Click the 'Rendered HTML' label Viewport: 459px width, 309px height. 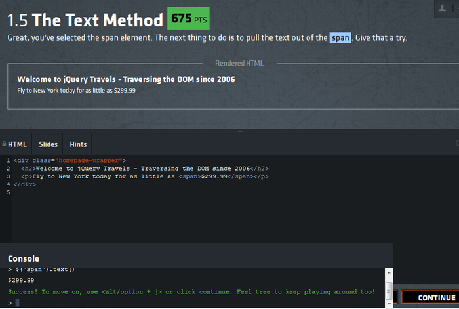(x=239, y=63)
